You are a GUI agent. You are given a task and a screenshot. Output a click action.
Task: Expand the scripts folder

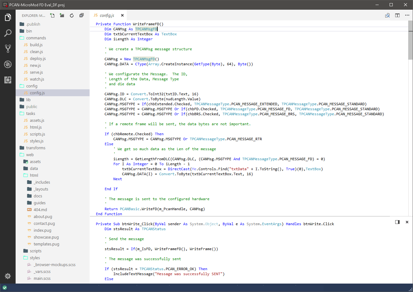(x=52, y=251)
